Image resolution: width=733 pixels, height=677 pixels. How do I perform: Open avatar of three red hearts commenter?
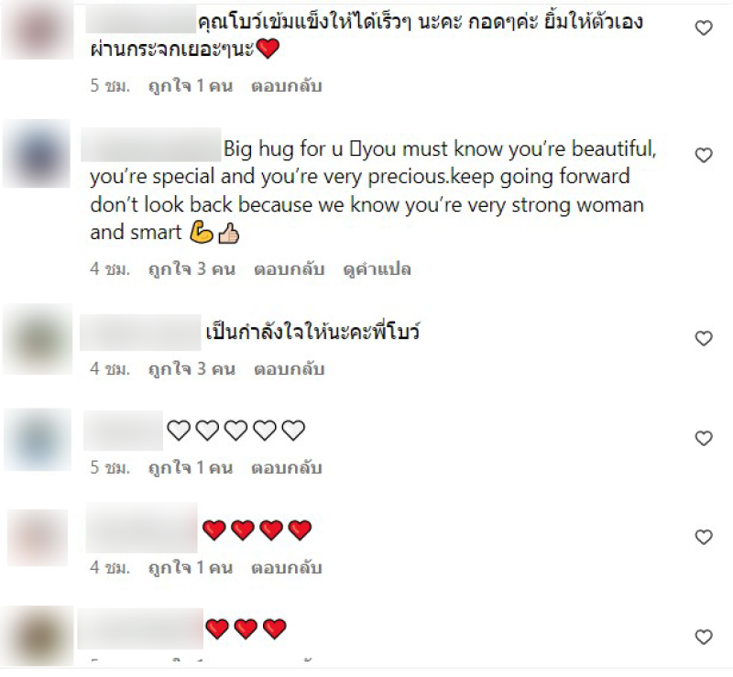tap(38, 637)
